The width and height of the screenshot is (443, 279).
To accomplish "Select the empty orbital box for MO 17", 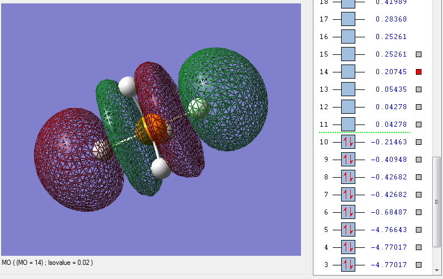I will pyautogui.click(x=348, y=19).
